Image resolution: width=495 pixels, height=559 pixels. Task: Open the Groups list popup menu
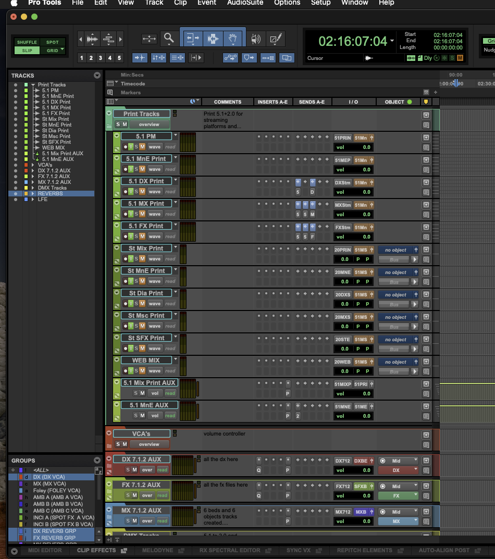(x=97, y=460)
